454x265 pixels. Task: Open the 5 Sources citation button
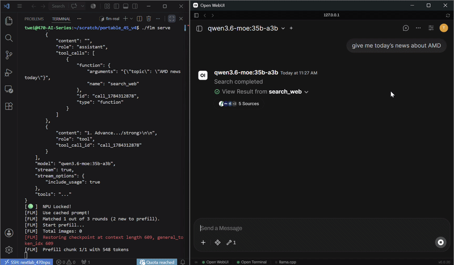pyautogui.click(x=239, y=104)
